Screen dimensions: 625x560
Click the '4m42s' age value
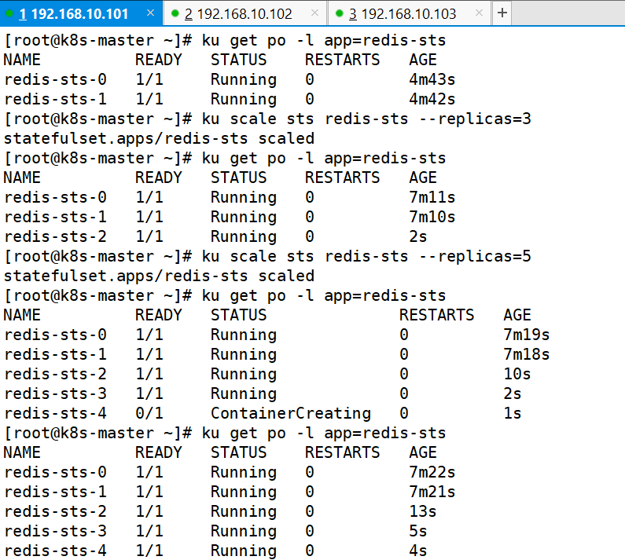coord(432,99)
